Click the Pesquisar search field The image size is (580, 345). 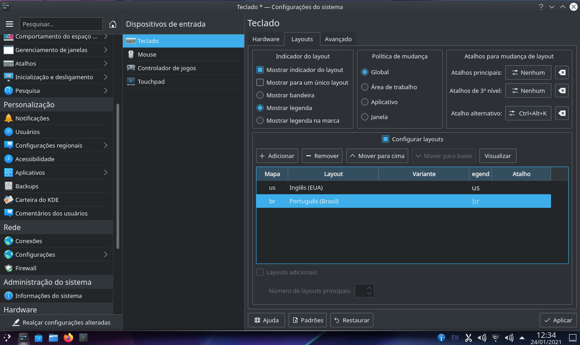point(61,24)
